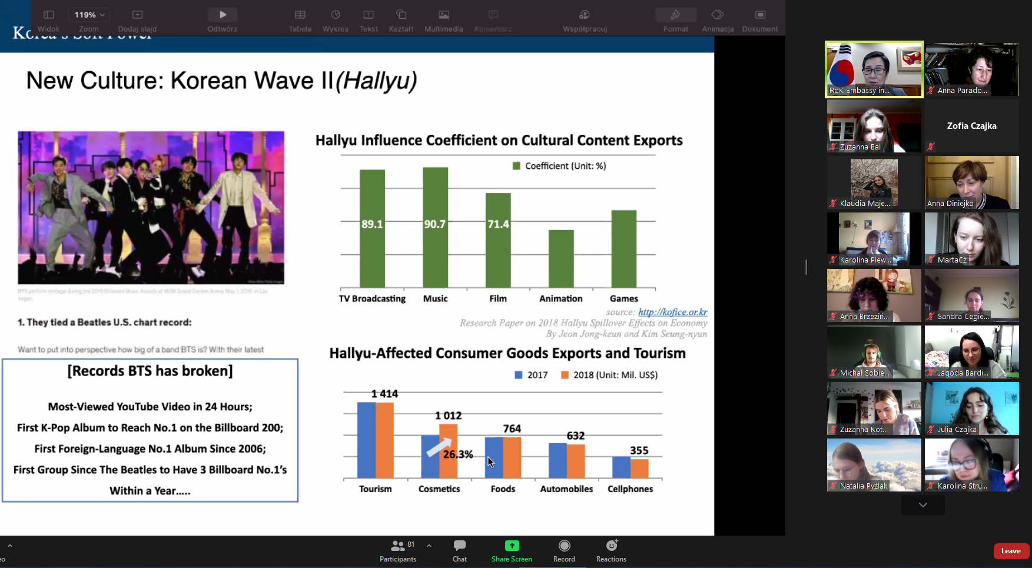Open Participants panel in Zoom
Image resolution: width=1032 pixels, height=568 pixels.
tap(398, 551)
